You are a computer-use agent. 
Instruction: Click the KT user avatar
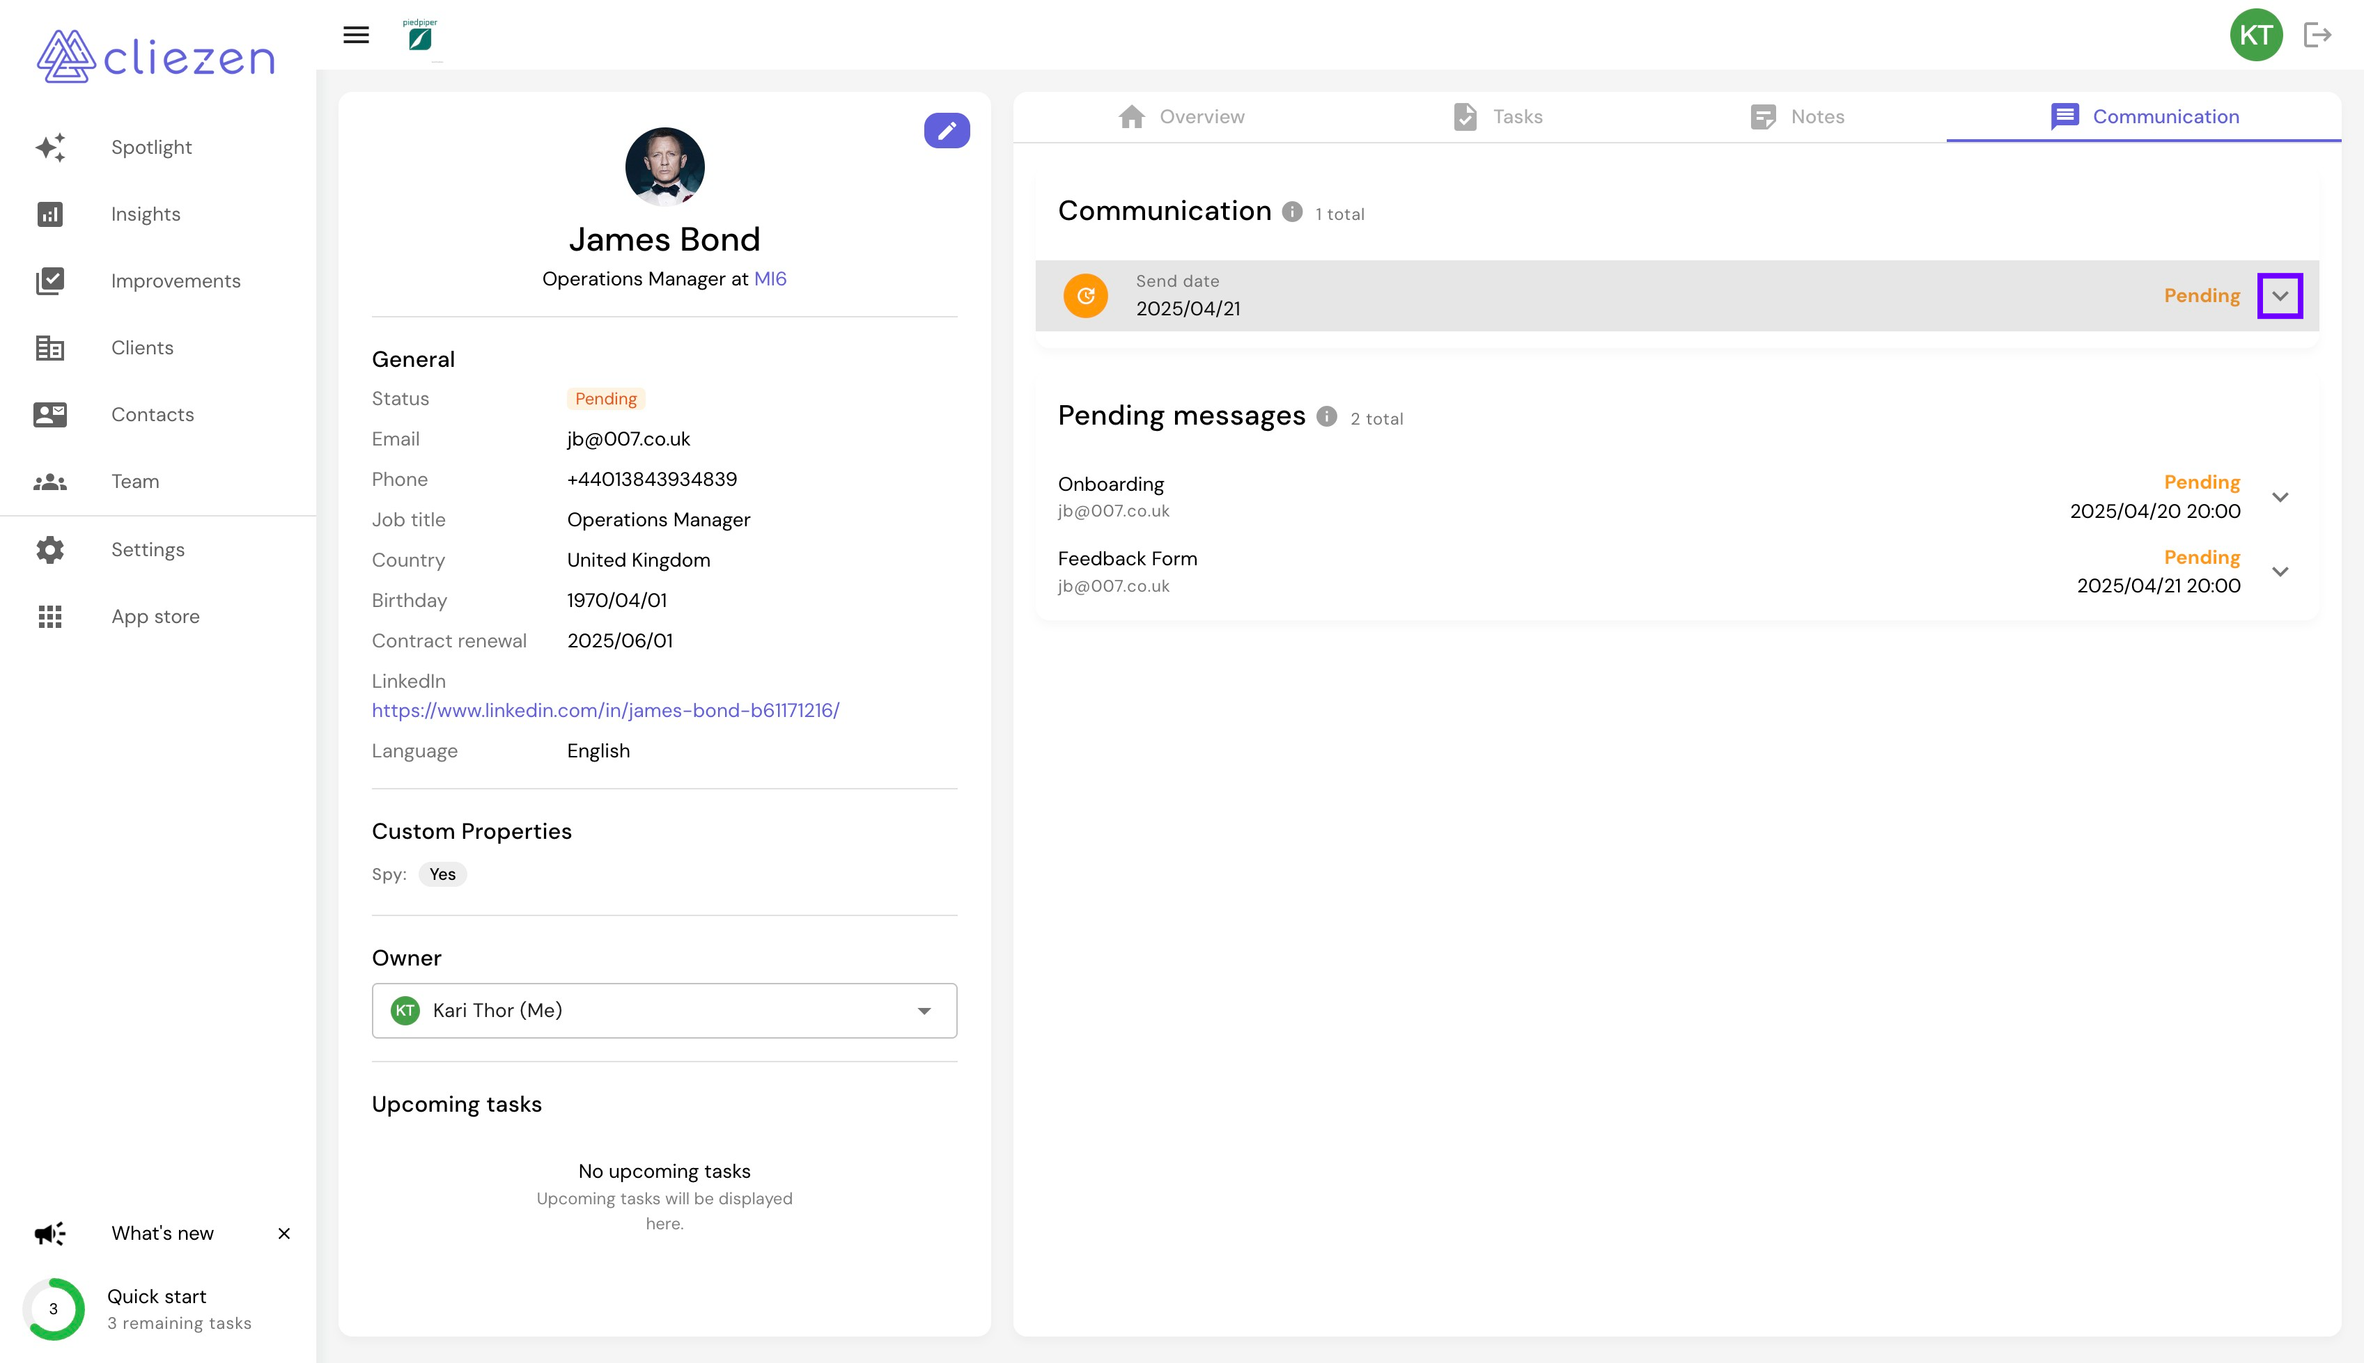(x=2256, y=35)
